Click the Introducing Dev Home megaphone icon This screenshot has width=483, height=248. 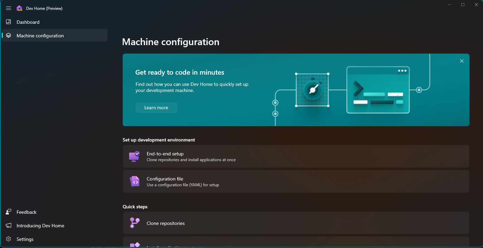(x=8, y=225)
